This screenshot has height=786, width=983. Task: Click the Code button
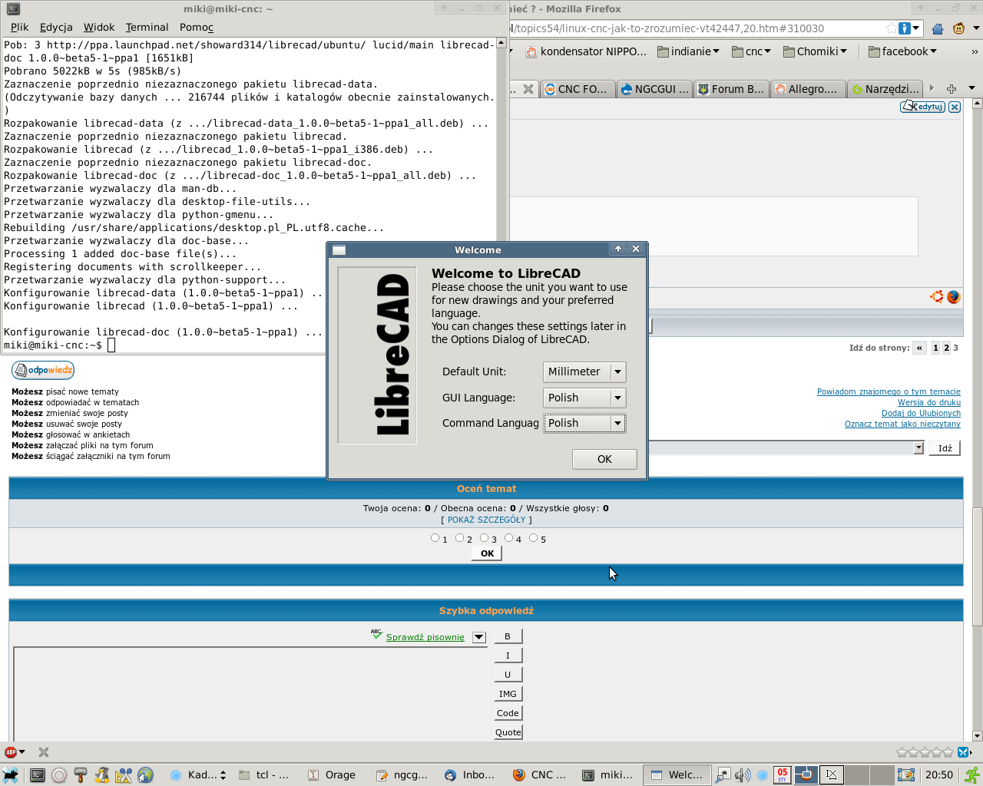point(508,713)
